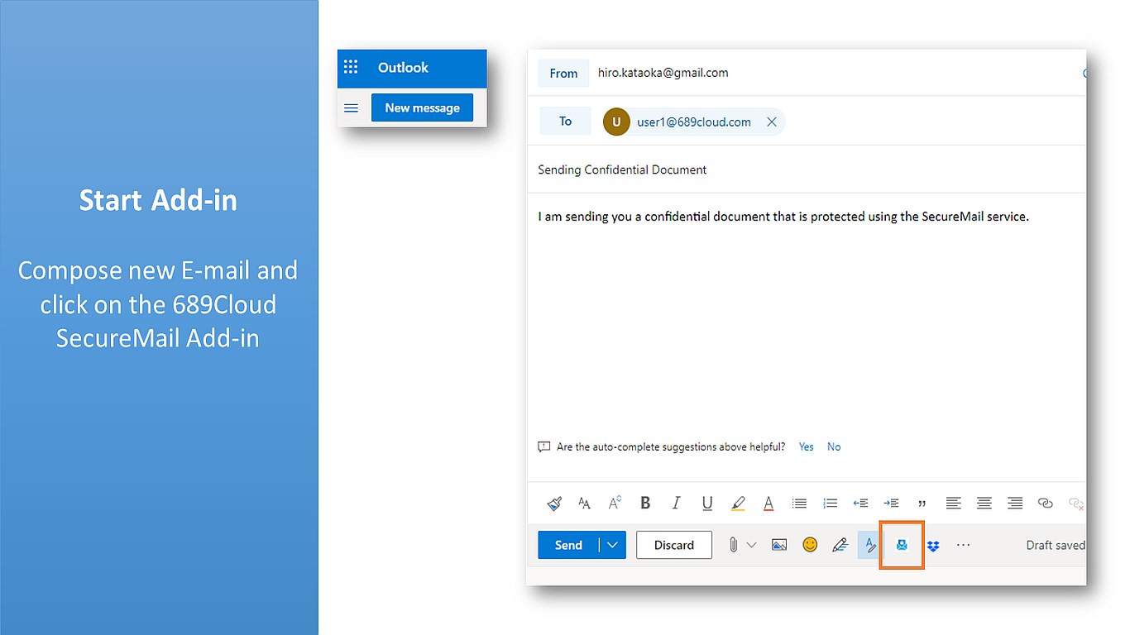Pick the text highlight color

click(x=738, y=503)
